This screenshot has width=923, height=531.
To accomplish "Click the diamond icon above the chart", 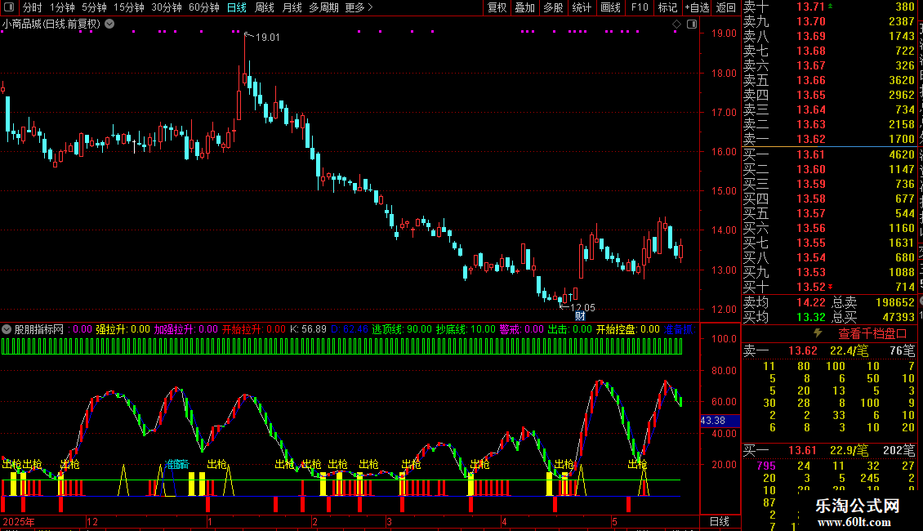I will coord(676,25).
